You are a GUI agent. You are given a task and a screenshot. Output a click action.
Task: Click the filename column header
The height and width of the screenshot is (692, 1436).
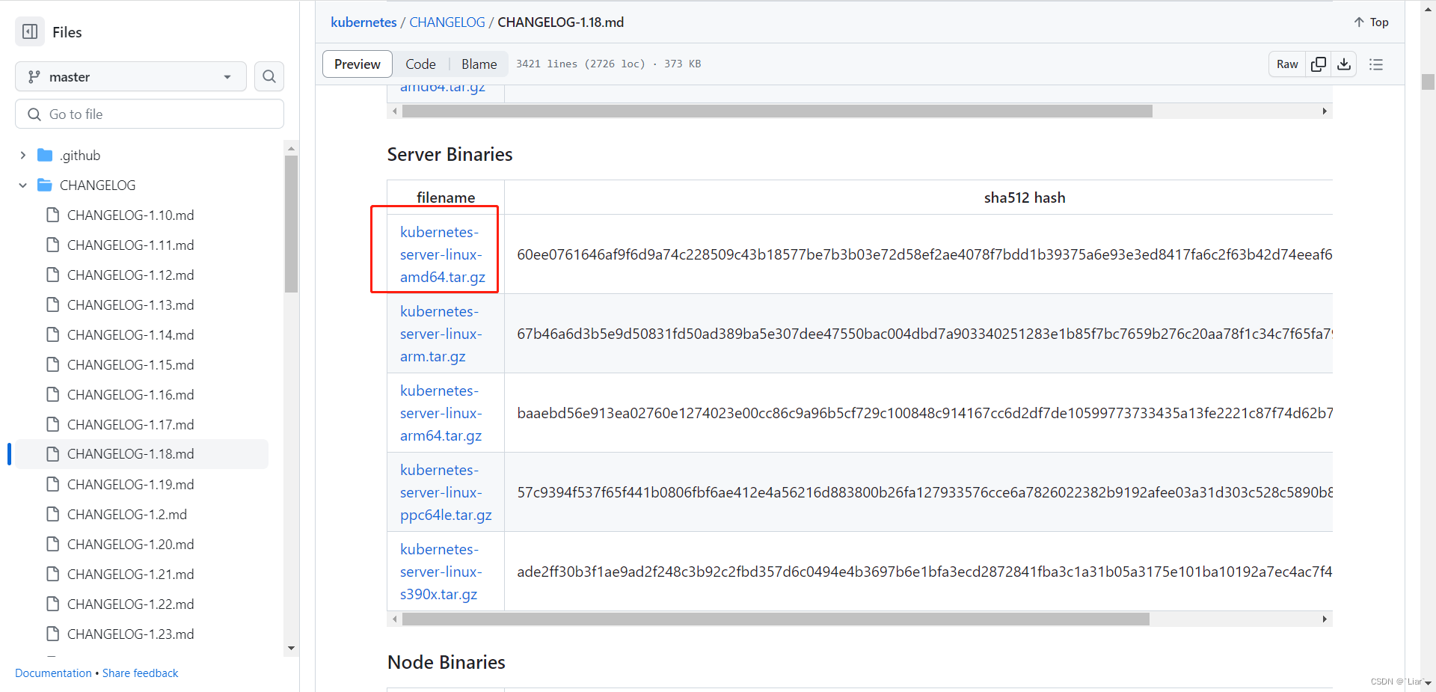click(x=446, y=198)
